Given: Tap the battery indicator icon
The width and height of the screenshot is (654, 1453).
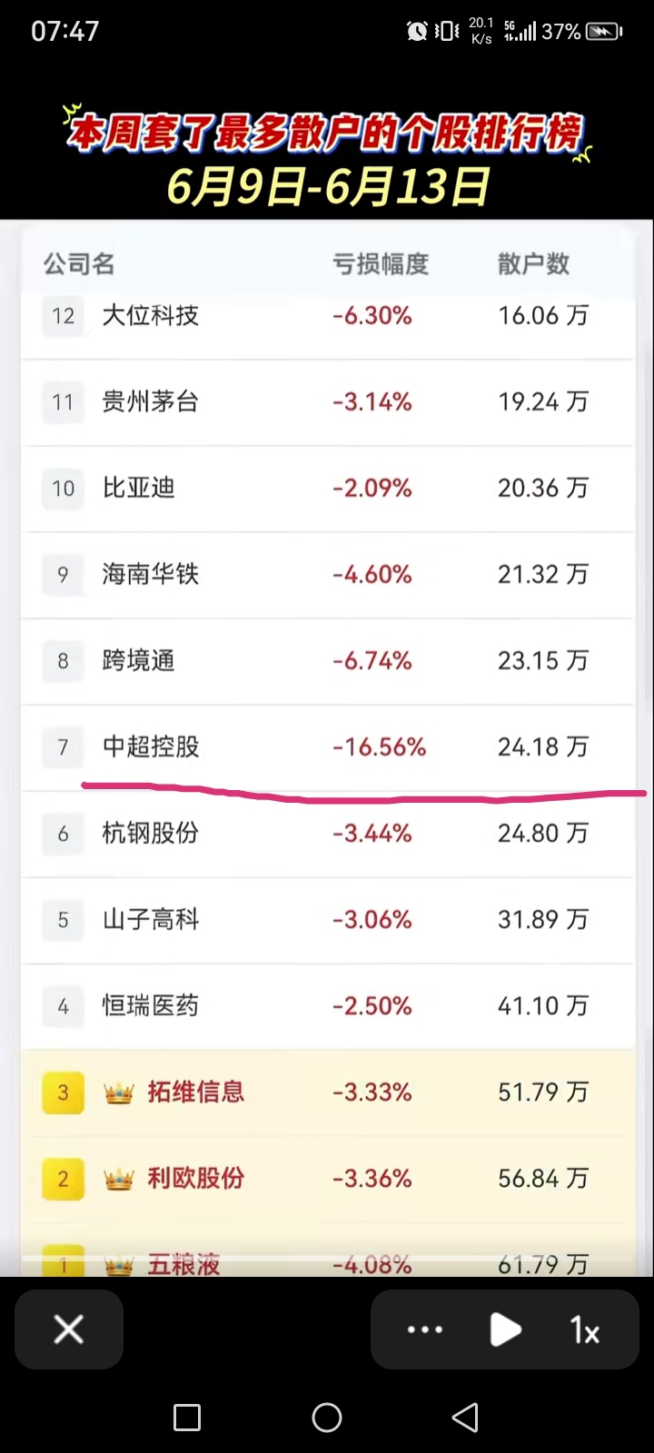Looking at the screenshot, I should [604, 32].
